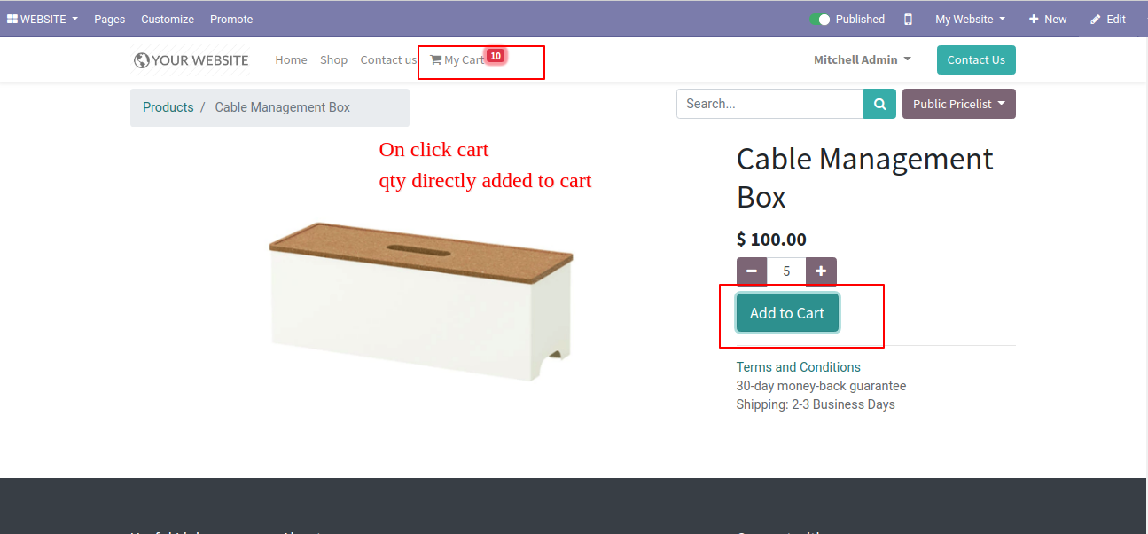Image resolution: width=1148 pixels, height=534 pixels.
Task: Click the search magnifier button
Action: 879,104
